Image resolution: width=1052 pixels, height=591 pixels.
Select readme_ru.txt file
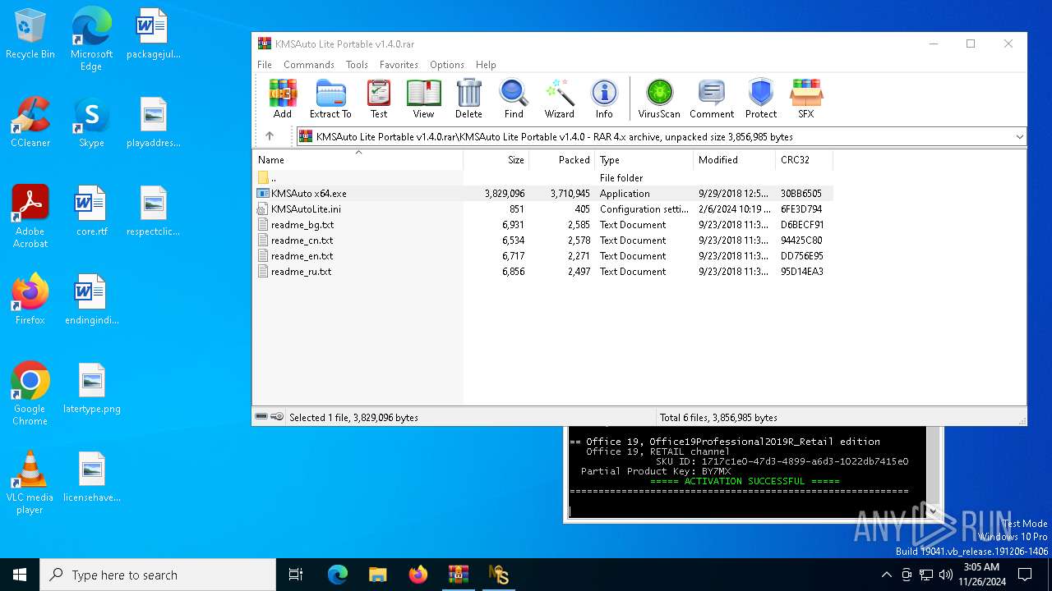pyautogui.click(x=542, y=272)
